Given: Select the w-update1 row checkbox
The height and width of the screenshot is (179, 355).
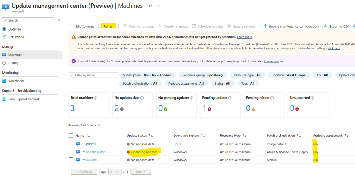Looking at the screenshot, I should pos(71,160).
